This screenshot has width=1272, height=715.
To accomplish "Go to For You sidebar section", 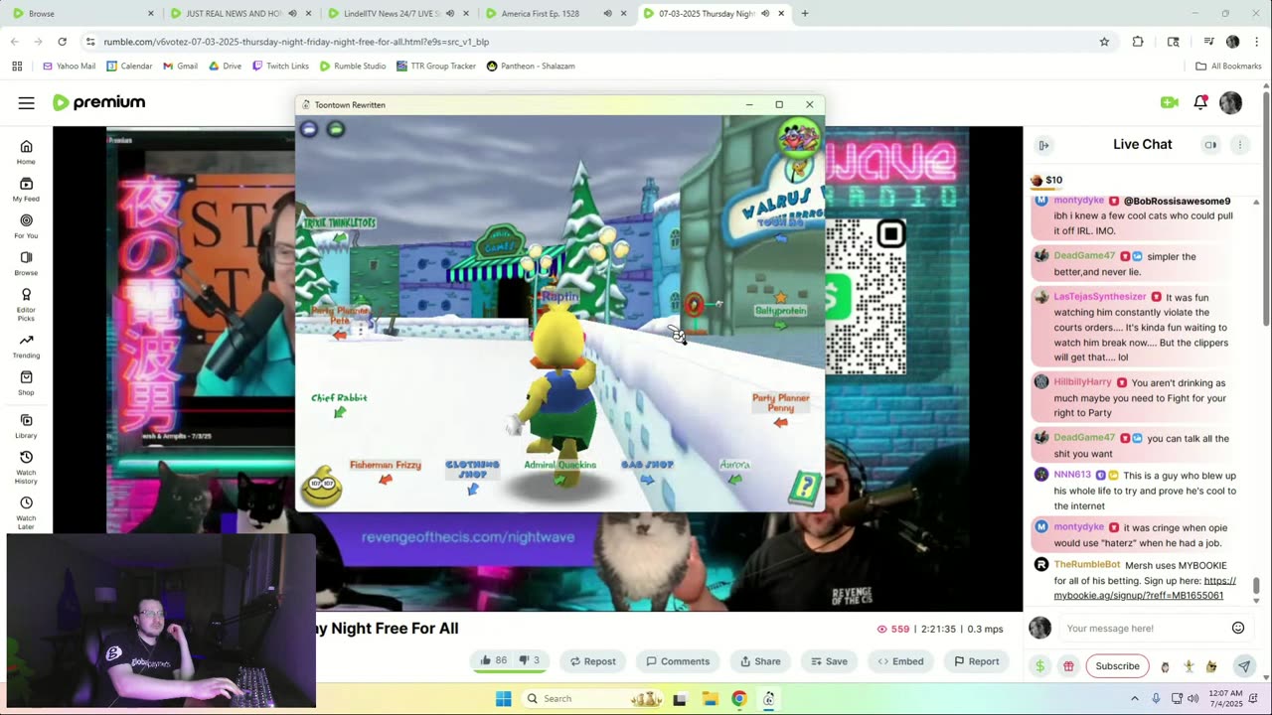I will coord(26,226).
